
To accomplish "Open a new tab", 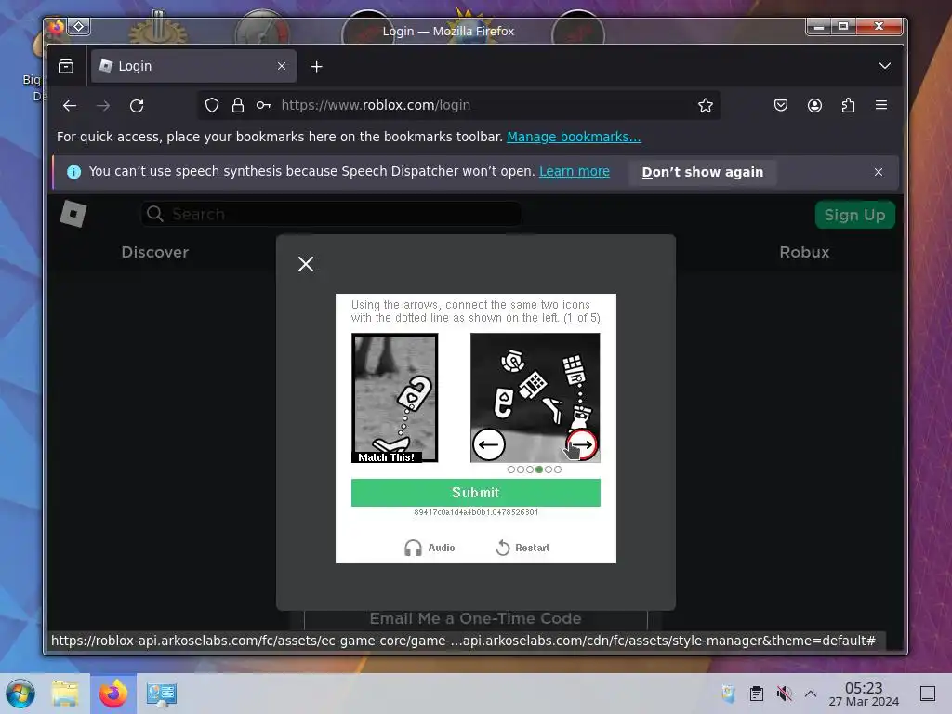I will 316,67.
